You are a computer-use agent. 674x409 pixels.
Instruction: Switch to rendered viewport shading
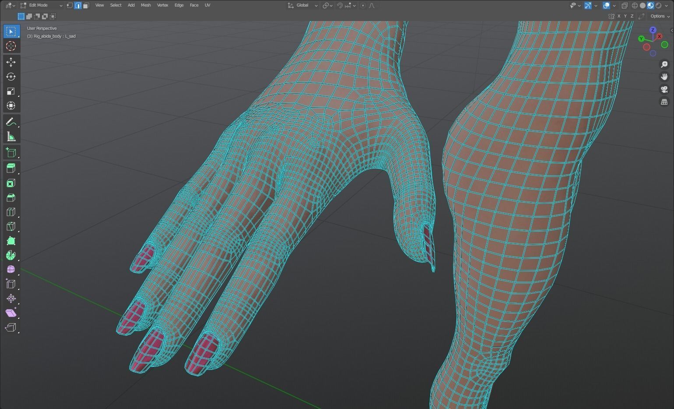(x=659, y=5)
